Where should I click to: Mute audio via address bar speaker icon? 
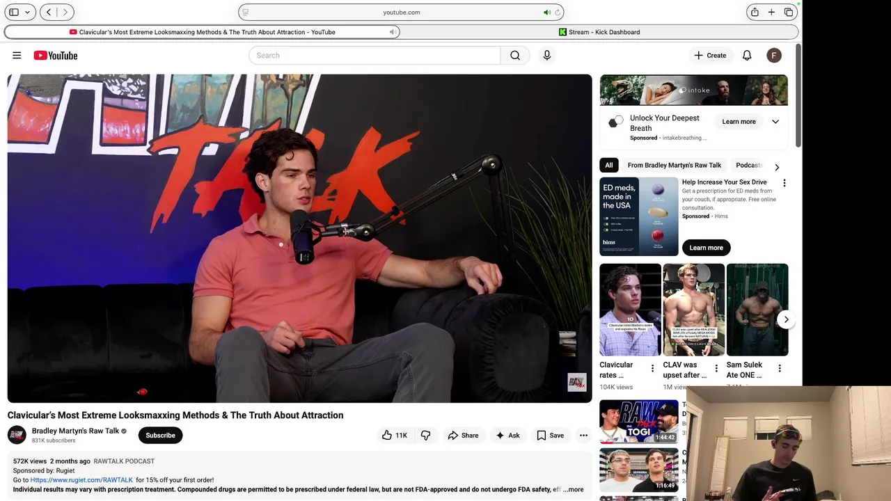(547, 12)
